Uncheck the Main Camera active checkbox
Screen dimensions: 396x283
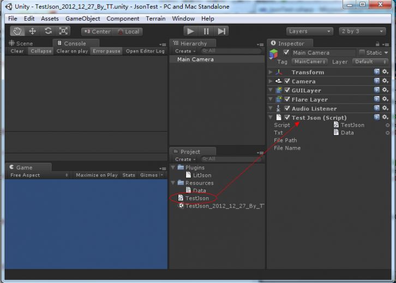(x=286, y=52)
